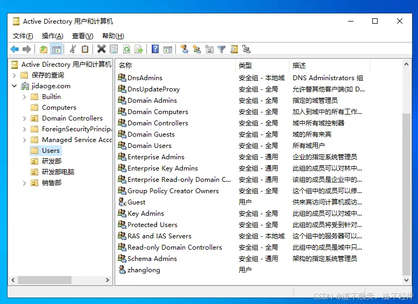The width and height of the screenshot is (418, 304).
Task: Click the list scrollbar down arrow
Action: point(406,280)
